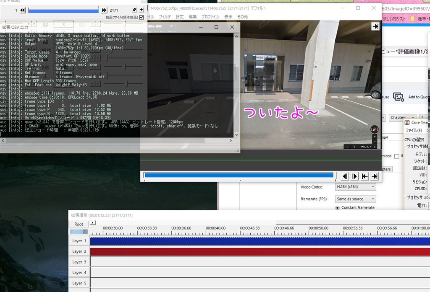
Task: Open the その他 menu in AviUtl
Action: click(x=242, y=17)
